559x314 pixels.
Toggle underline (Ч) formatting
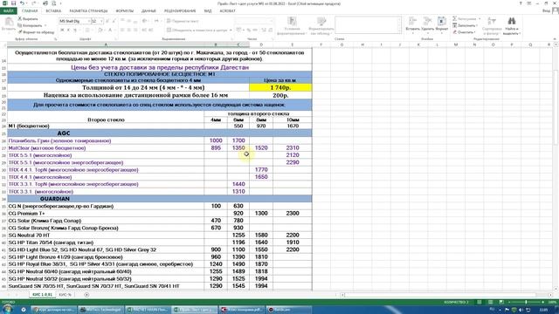(x=75, y=30)
